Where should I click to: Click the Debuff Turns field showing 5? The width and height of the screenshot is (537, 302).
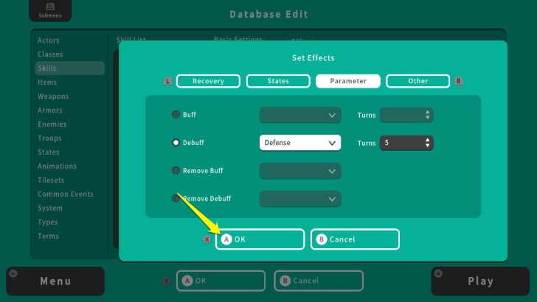point(406,143)
